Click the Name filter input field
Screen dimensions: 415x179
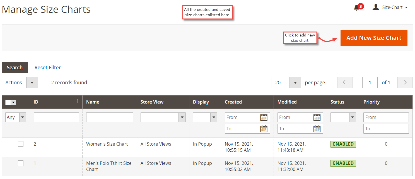click(110, 117)
